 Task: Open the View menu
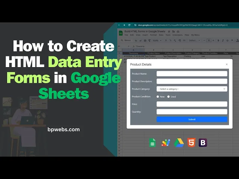click(138, 35)
